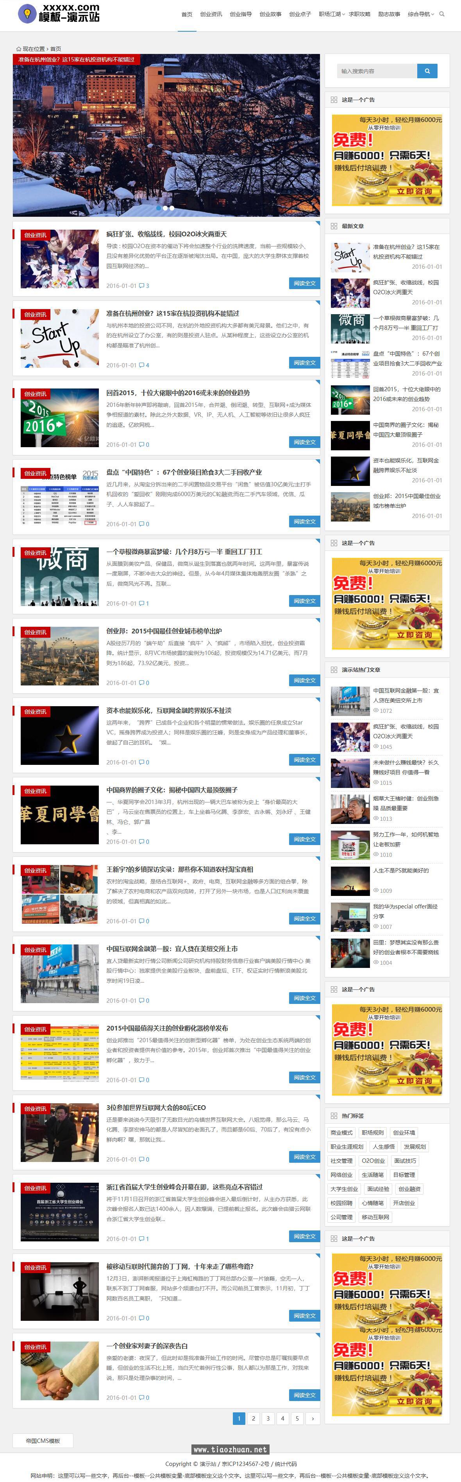Click the carousel caption 准备在杭州创业
The height and width of the screenshot is (1482, 461).
pyautogui.click(x=77, y=59)
